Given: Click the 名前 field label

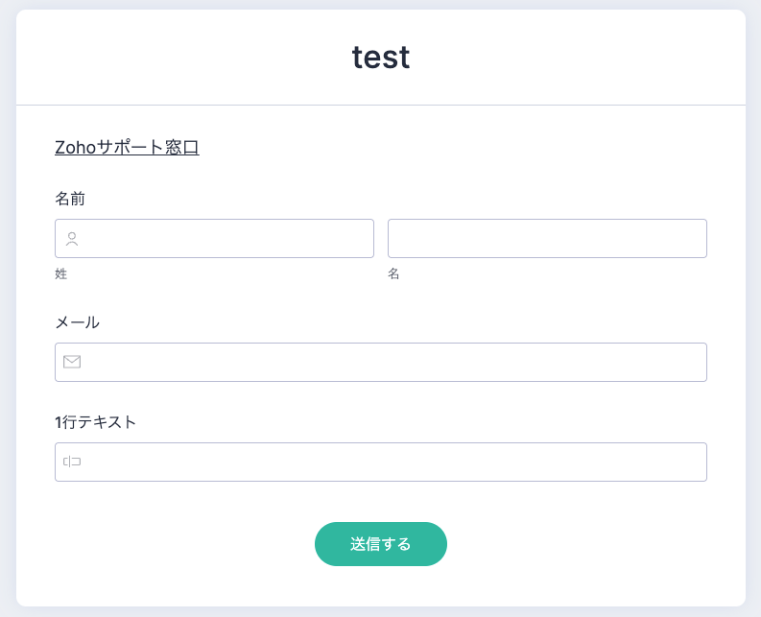Looking at the screenshot, I should 70,199.
